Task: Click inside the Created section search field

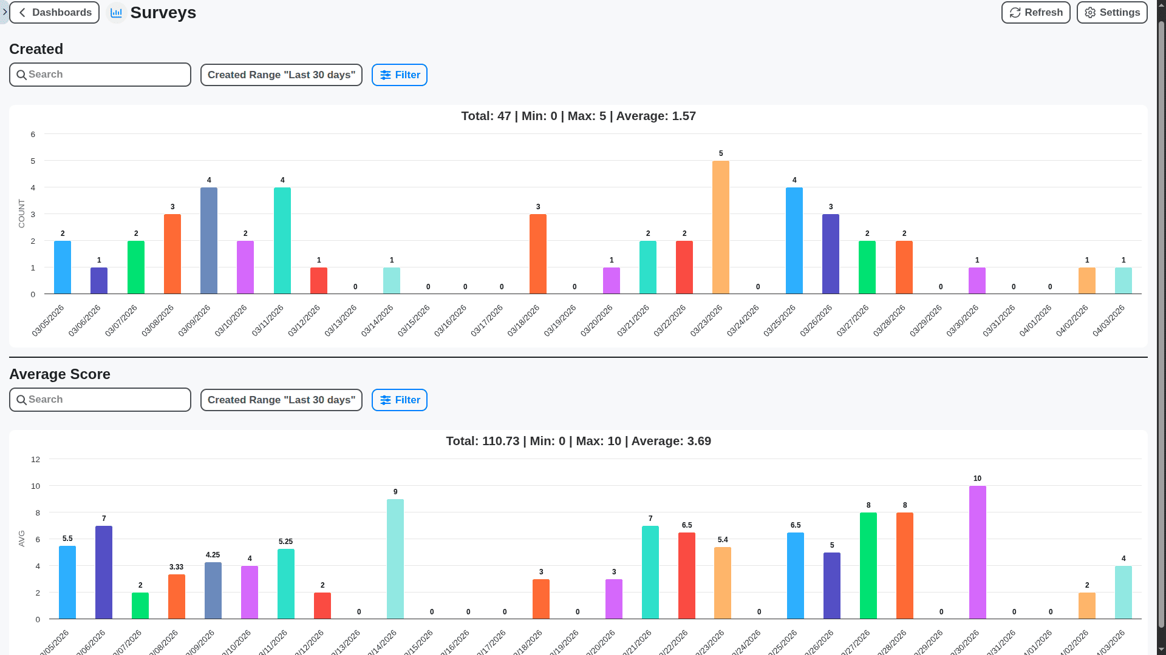Action: click(100, 75)
